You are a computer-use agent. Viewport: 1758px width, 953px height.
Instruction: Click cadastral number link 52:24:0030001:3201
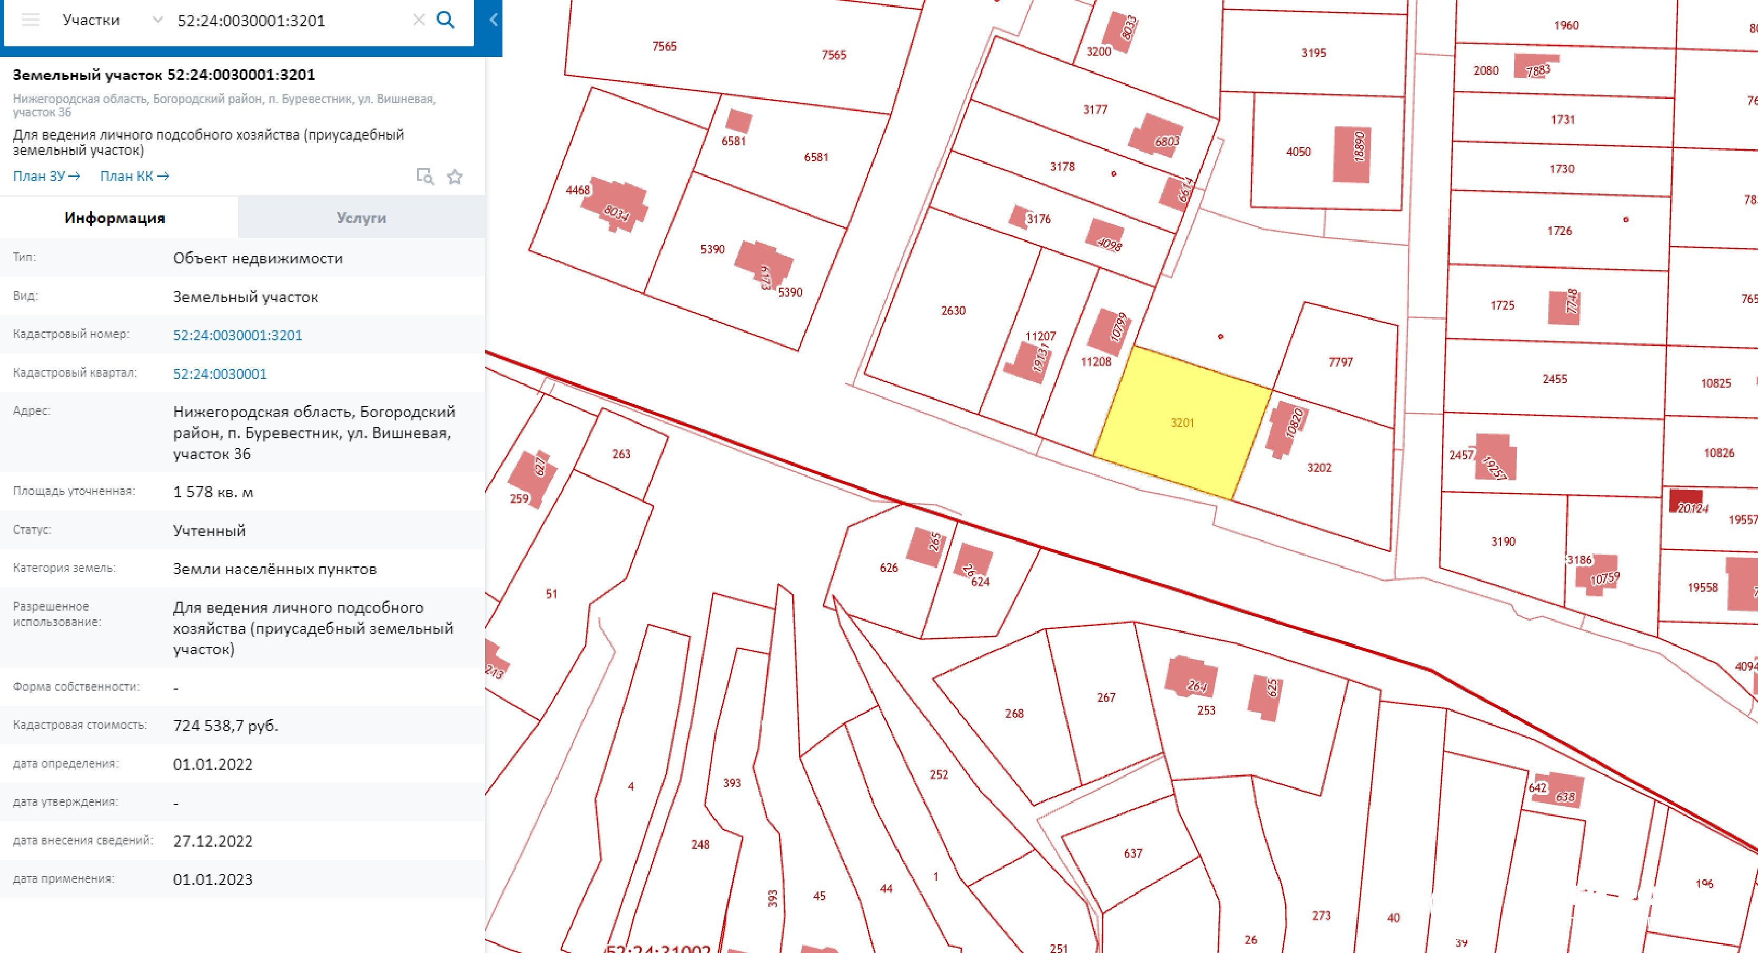coord(237,335)
